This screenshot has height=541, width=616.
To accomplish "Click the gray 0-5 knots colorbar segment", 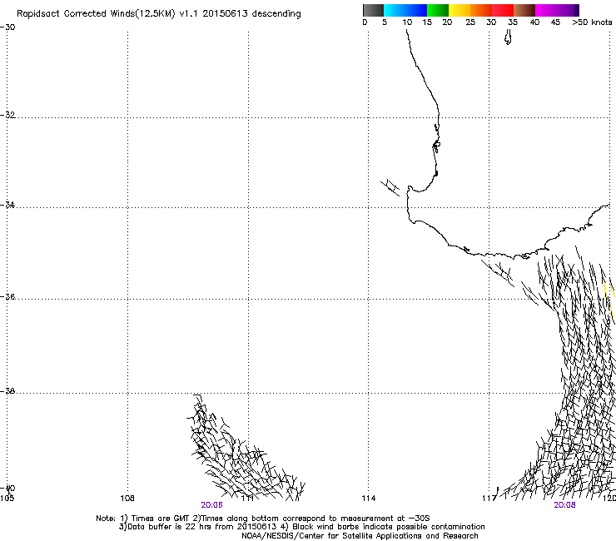I will [x=373, y=10].
